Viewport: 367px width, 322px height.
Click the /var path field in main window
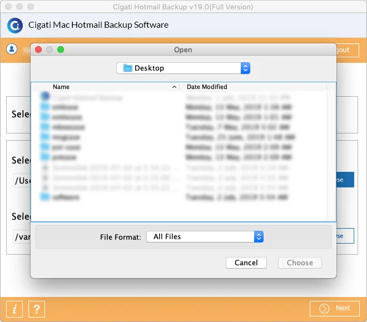pyautogui.click(x=22, y=237)
